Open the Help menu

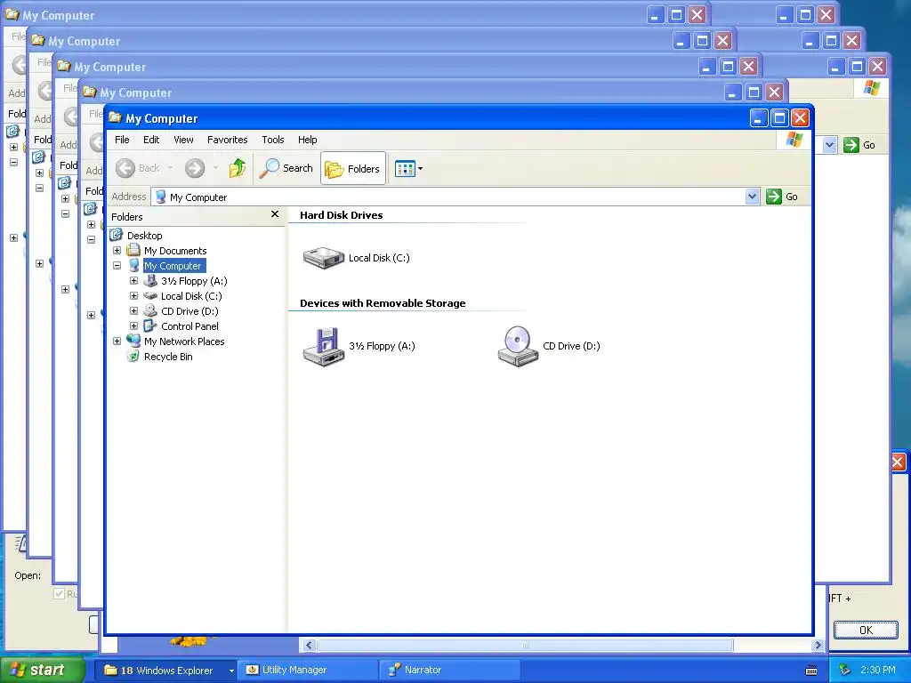pyautogui.click(x=307, y=140)
